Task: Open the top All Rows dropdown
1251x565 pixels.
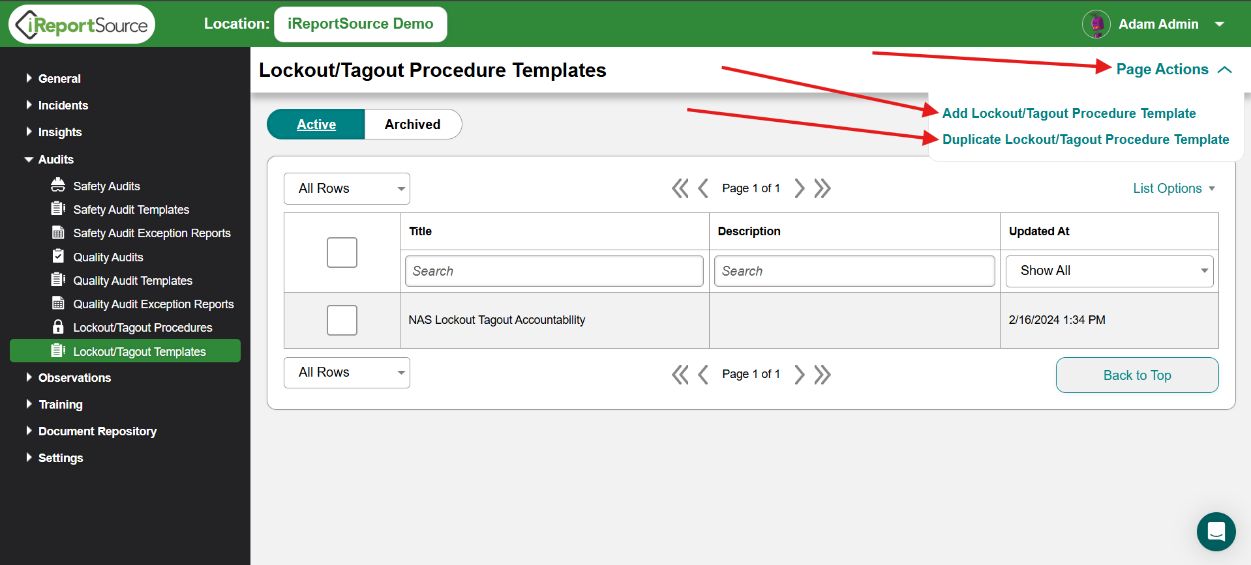Action: [347, 188]
